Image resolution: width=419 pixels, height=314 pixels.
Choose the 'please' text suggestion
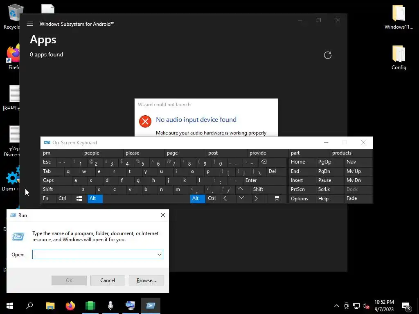144,153
